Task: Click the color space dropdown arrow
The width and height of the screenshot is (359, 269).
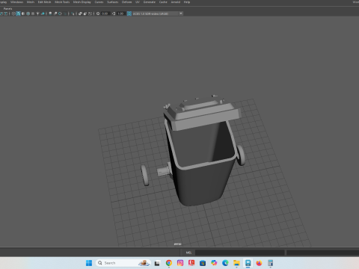Action: pyautogui.click(x=181, y=13)
